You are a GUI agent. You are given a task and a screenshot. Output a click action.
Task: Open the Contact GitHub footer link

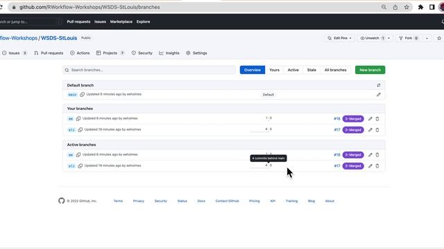227,201
